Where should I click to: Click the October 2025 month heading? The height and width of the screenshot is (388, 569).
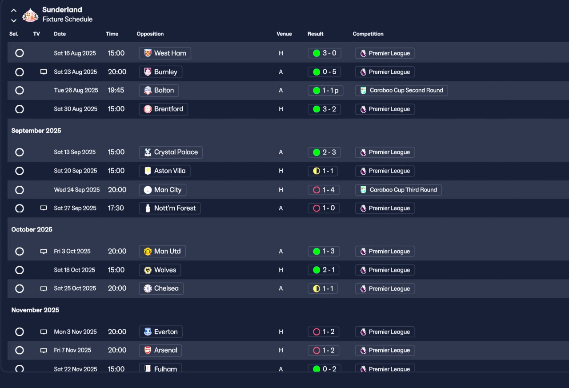coord(32,229)
